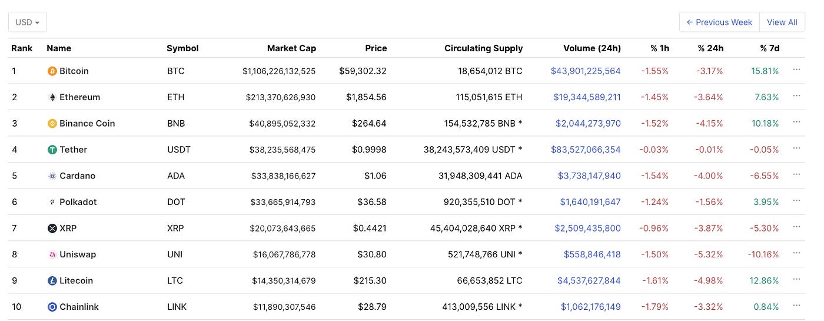Select Litecoin 7d change 12.86%
The image size is (824, 321).
pyautogui.click(x=765, y=281)
